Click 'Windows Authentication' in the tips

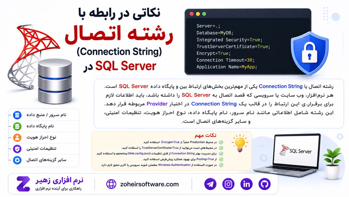(174, 165)
